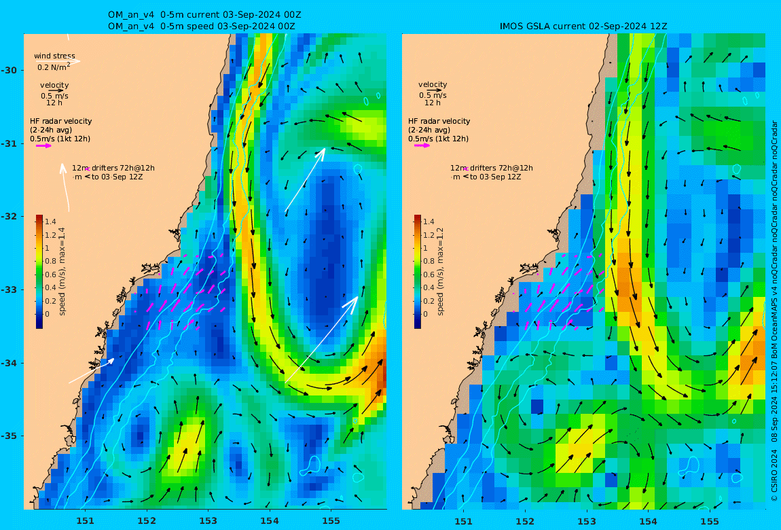Click the 'HF radar velocity' label in right map
Image resolution: width=781 pixels, height=530 pixels.
click(x=439, y=121)
